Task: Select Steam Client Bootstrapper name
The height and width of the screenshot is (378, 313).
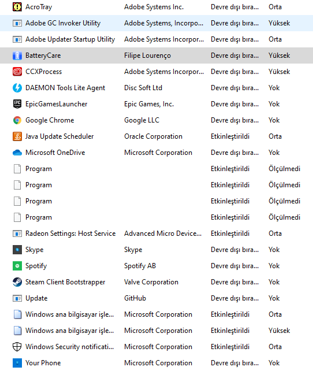Action: [65, 282]
